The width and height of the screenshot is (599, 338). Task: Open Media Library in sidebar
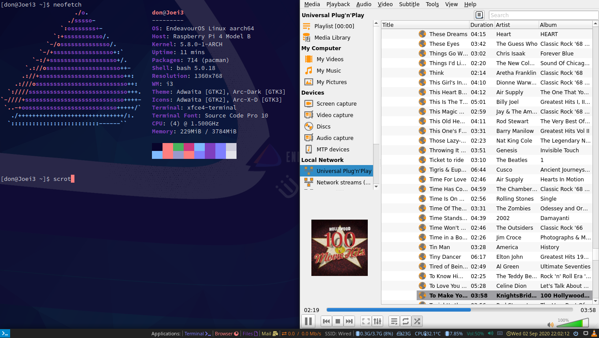(x=336, y=37)
